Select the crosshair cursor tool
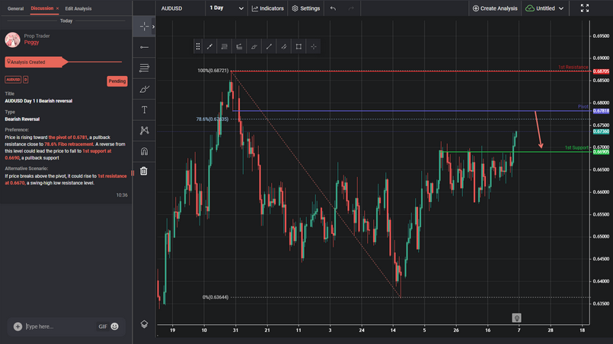The image size is (613, 344). pyautogui.click(x=144, y=27)
